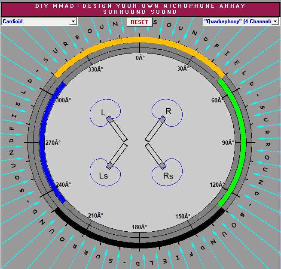The width and height of the screenshot is (281, 269).
Task: Click the 180° marker at dial bottom
Action: tap(139, 227)
